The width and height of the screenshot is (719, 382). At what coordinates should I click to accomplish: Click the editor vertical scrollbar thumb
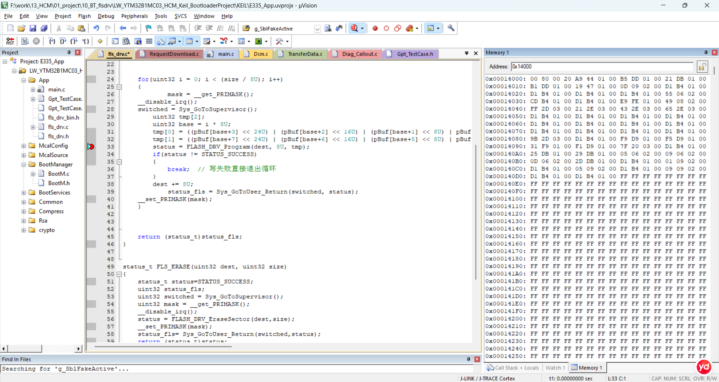(476, 212)
